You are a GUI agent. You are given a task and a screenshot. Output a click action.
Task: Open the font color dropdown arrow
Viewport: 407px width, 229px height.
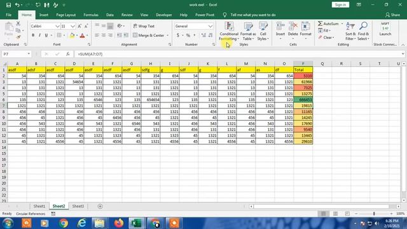coord(87,36)
